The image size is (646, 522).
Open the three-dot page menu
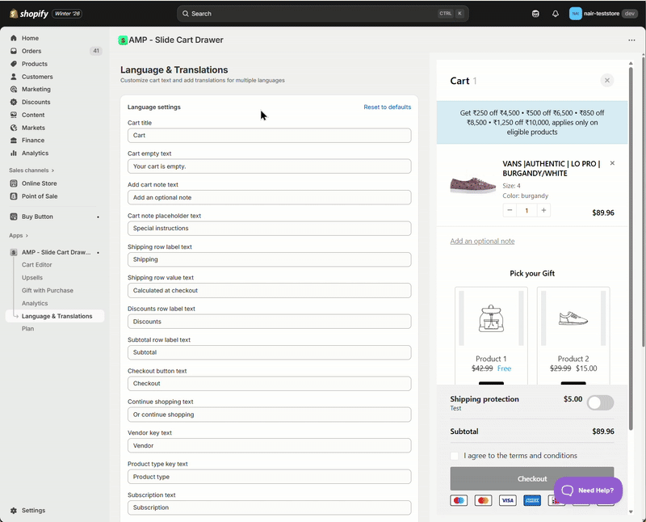[x=631, y=40]
